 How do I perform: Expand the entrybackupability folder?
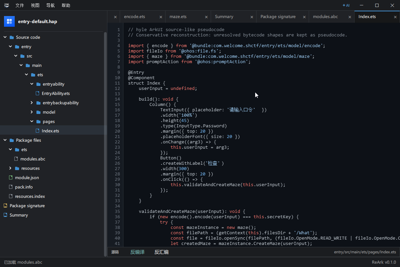32,103
